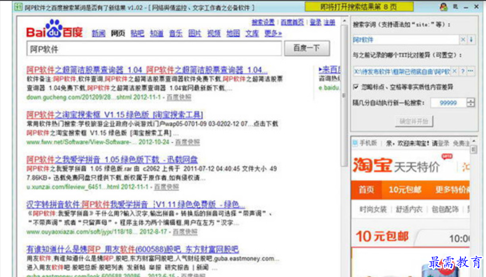The width and height of the screenshot is (486, 277).
Task: Select the 网页 tab on Baidu
Action: [x=118, y=33]
